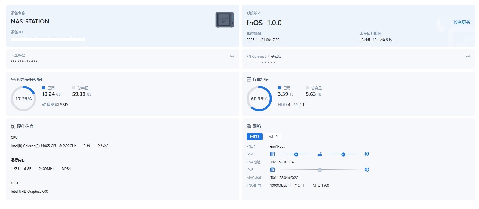The image size is (479, 209).
Task: Click the used value 10.24 GB
Action: (51, 94)
